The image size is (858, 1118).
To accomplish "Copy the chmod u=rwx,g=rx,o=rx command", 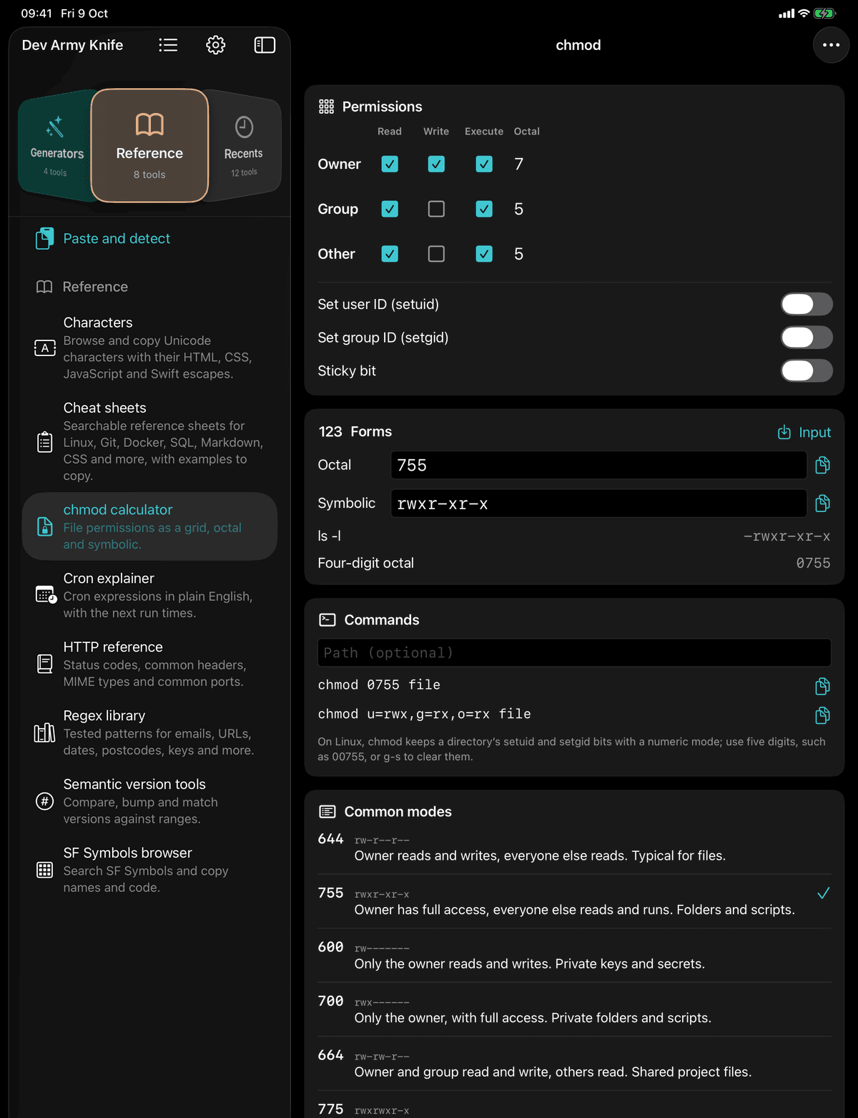I will tap(823, 715).
